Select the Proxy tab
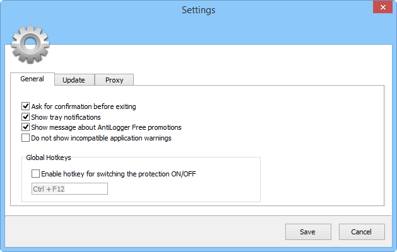The height and width of the screenshot is (252, 397). tap(114, 80)
